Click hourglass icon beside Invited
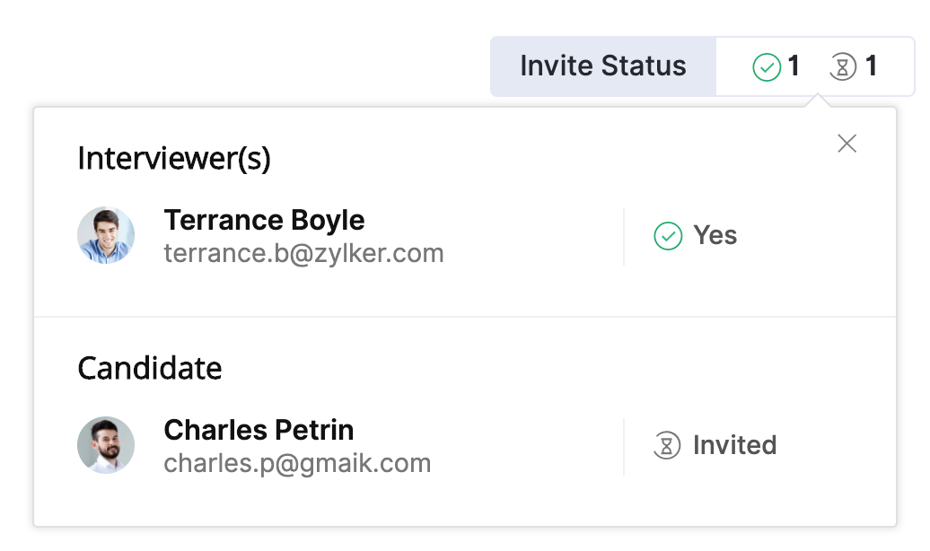 point(666,446)
